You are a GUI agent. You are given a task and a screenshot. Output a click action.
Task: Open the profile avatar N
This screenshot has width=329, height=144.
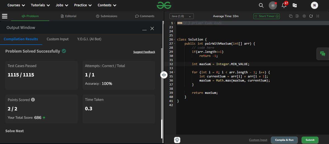tap(314, 5)
